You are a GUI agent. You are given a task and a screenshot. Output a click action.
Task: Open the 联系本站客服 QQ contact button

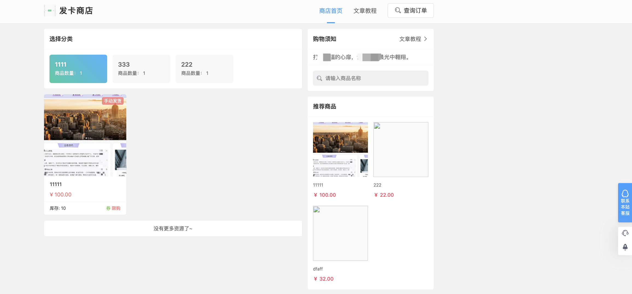point(625,202)
